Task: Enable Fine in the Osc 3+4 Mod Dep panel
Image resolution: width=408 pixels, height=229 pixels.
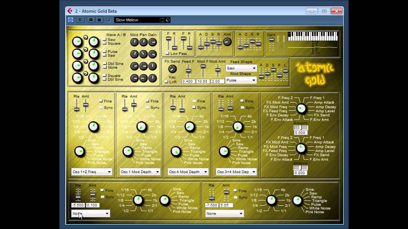Action: (x=242, y=101)
